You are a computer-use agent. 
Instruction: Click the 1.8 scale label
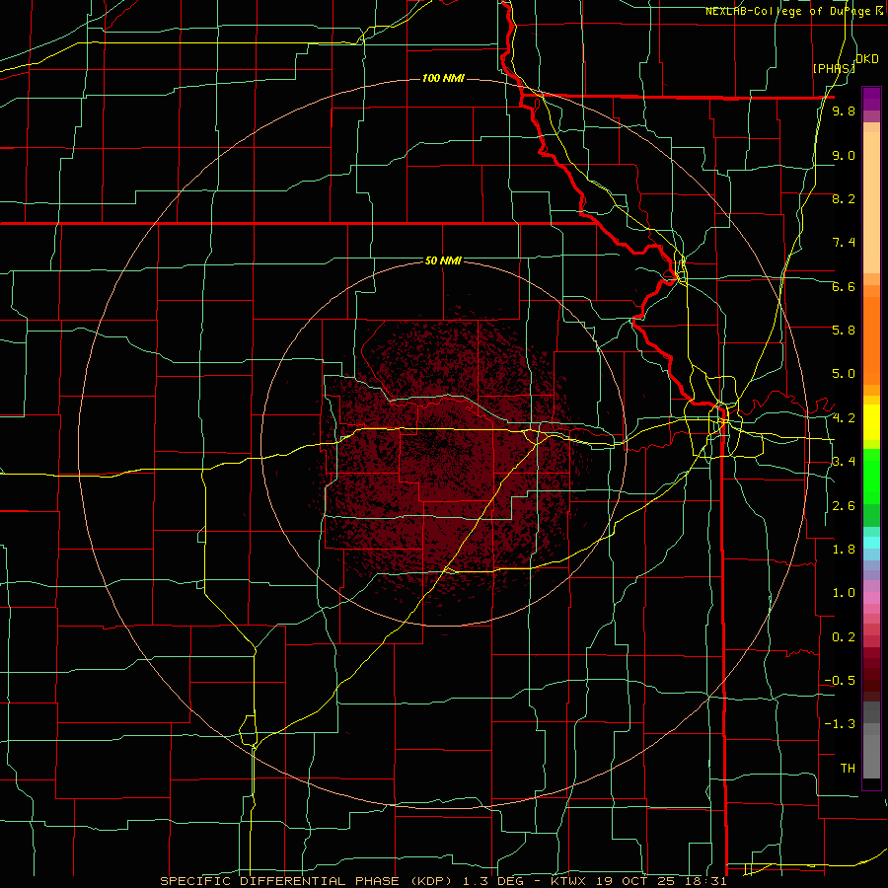click(x=844, y=550)
